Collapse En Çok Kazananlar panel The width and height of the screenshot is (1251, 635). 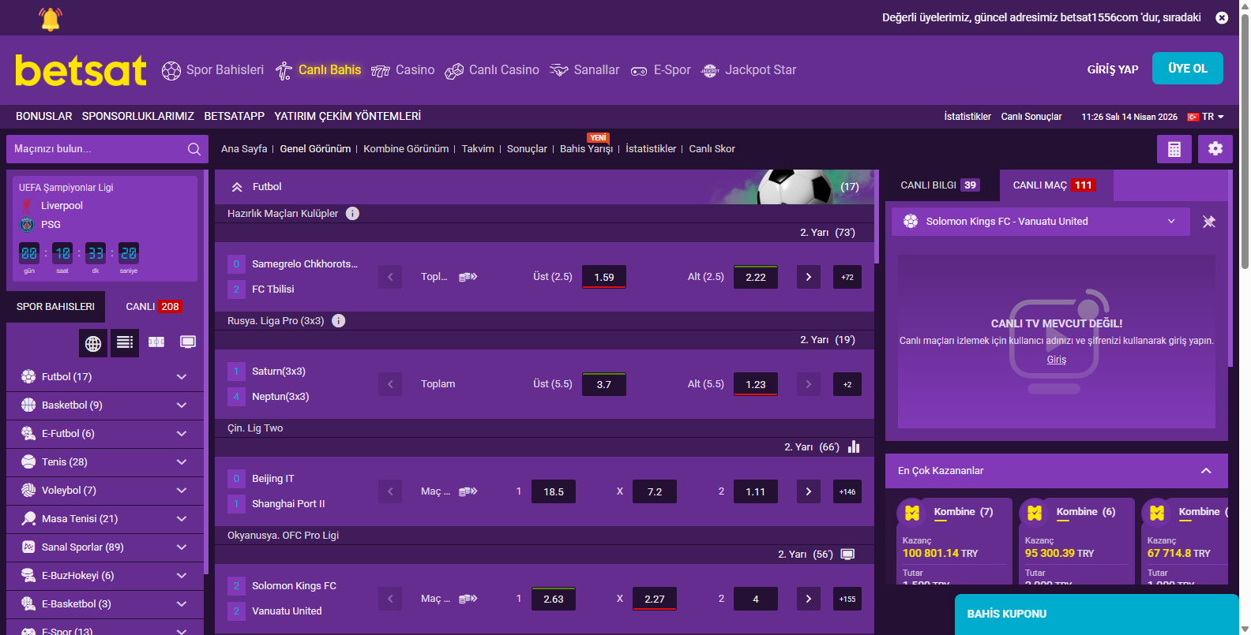click(x=1206, y=471)
